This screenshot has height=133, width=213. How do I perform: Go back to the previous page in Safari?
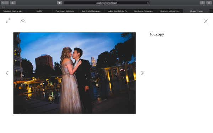[3, 3]
